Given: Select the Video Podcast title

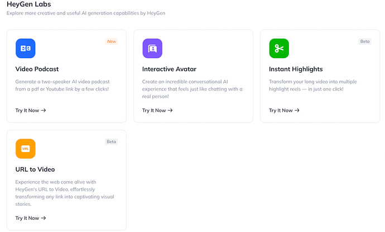Looking at the screenshot, I should click(x=37, y=69).
